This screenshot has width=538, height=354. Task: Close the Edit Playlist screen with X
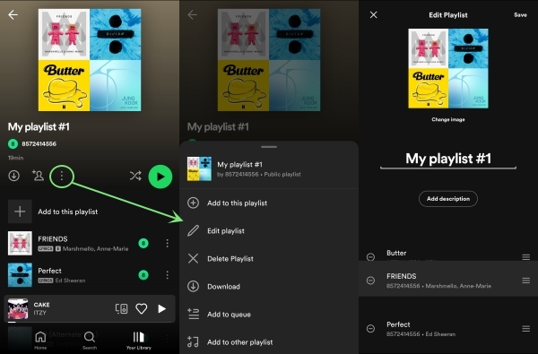click(373, 14)
